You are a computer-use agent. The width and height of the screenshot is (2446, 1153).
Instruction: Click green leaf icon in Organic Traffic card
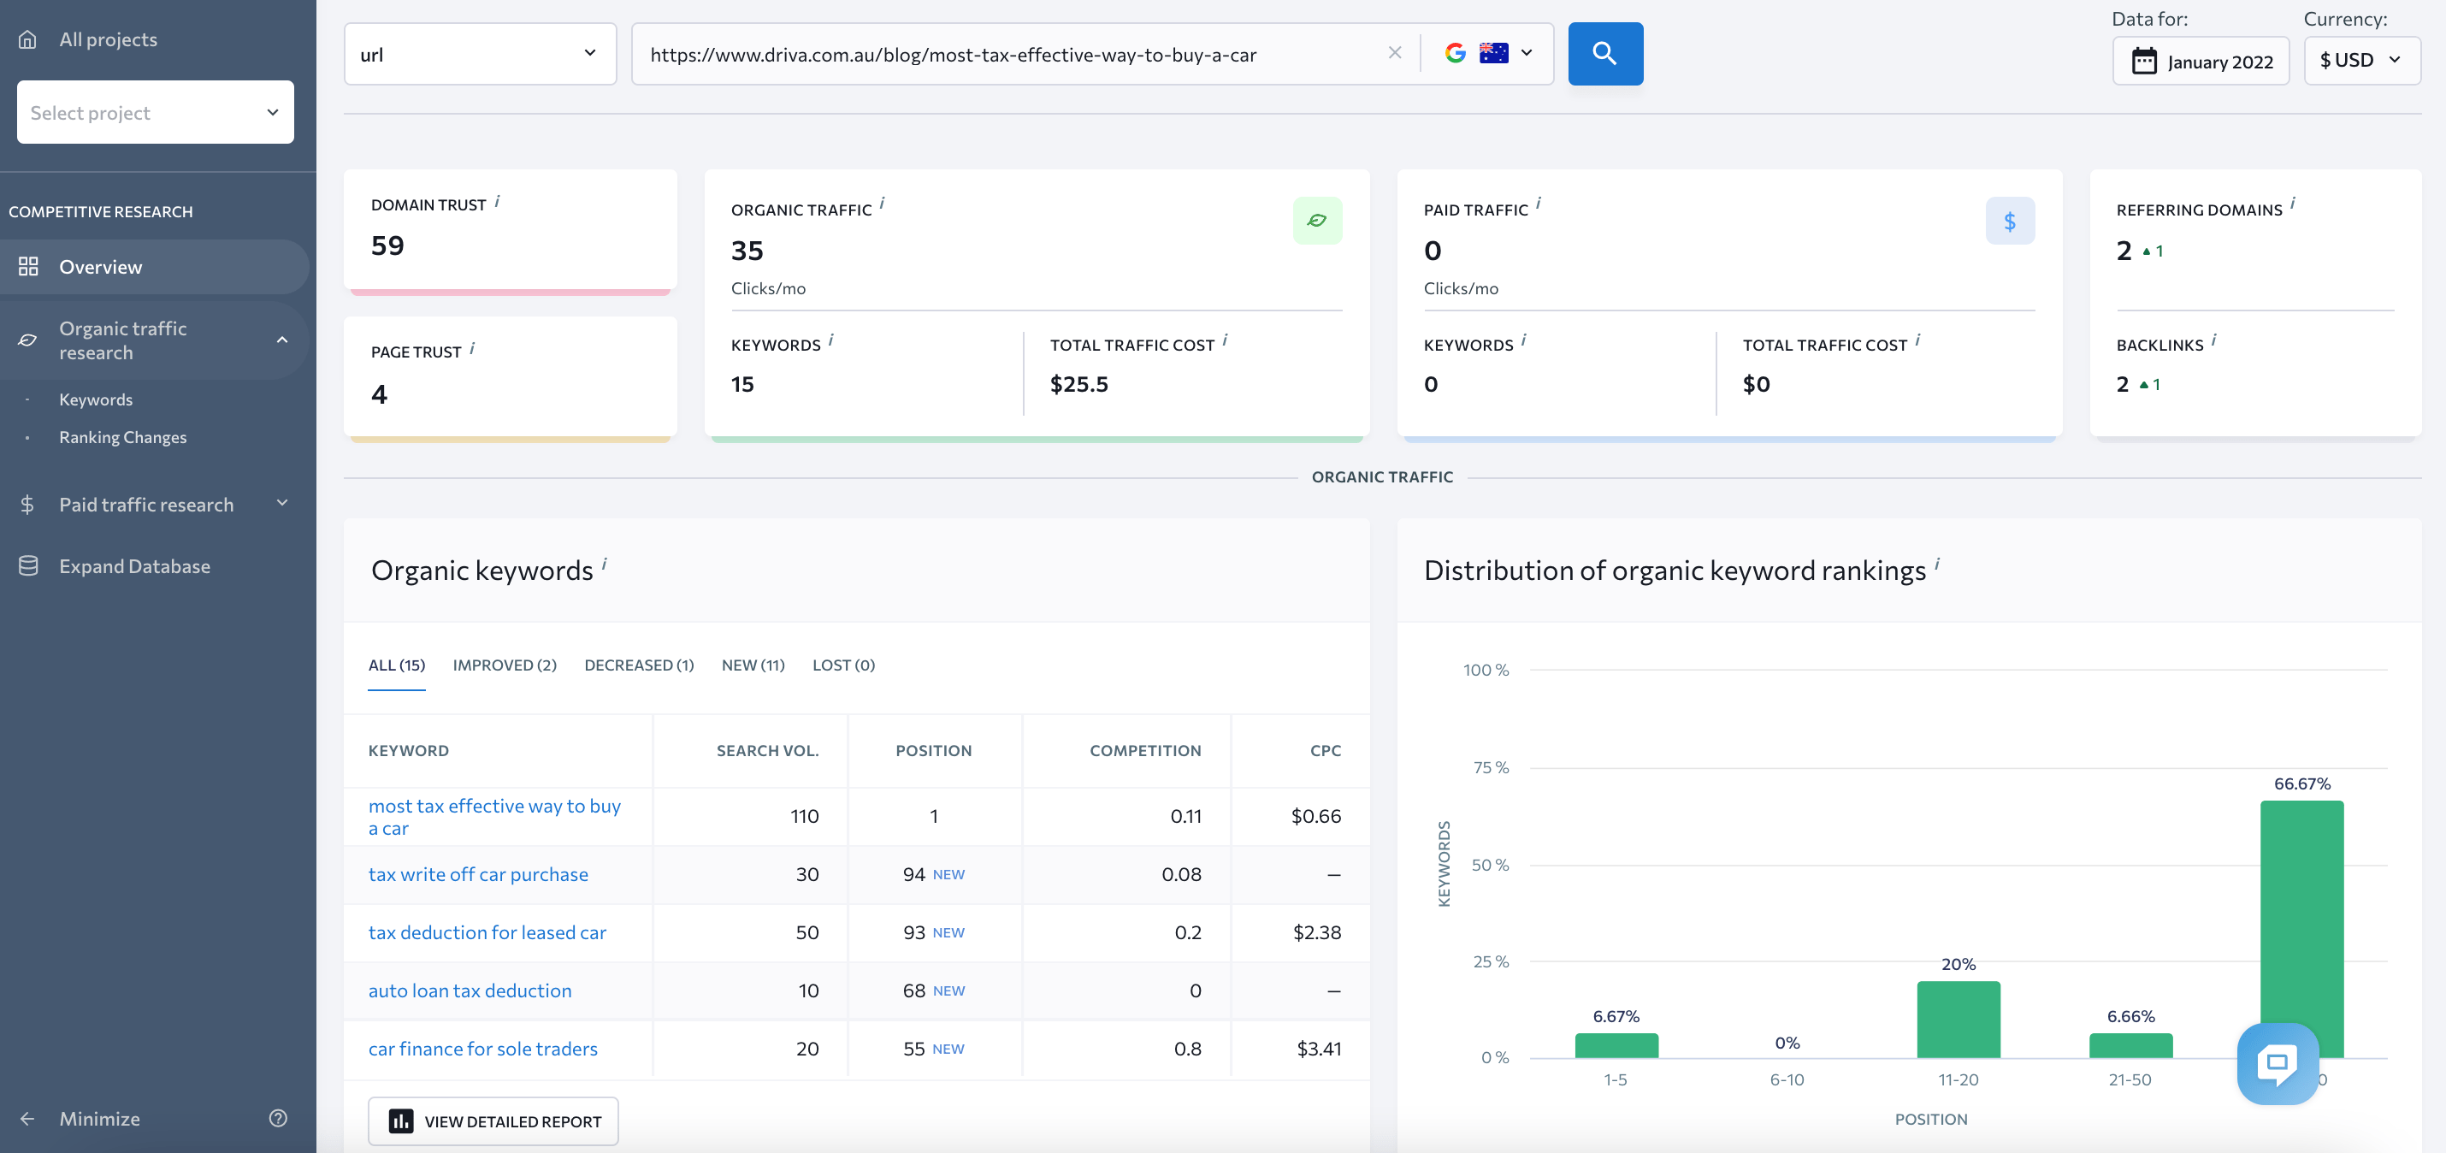[x=1317, y=221]
